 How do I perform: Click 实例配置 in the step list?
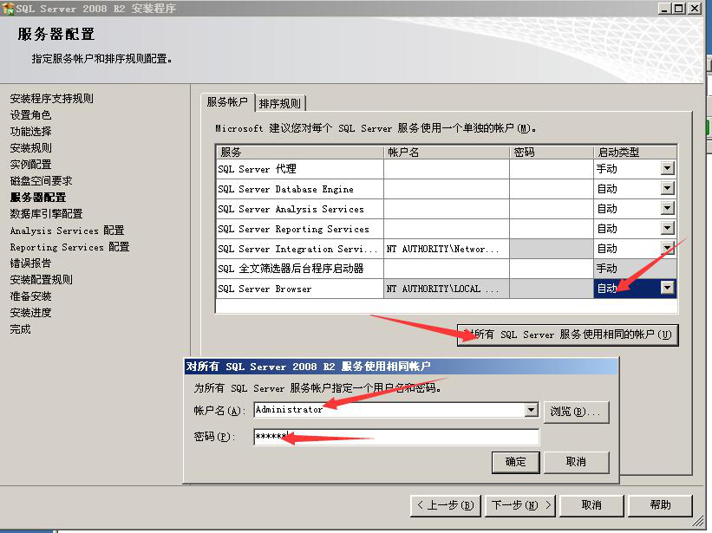pyautogui.click(x=31, y=164)
